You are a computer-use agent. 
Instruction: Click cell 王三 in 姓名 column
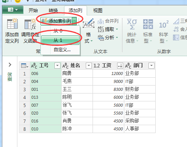[x=77, y=89]
